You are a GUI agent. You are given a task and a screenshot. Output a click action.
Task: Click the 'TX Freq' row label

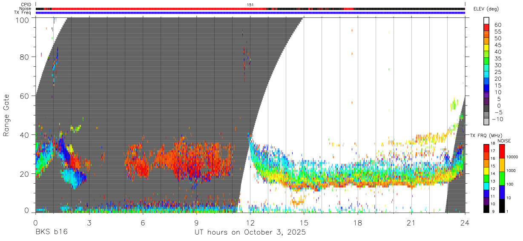[23, 13]
